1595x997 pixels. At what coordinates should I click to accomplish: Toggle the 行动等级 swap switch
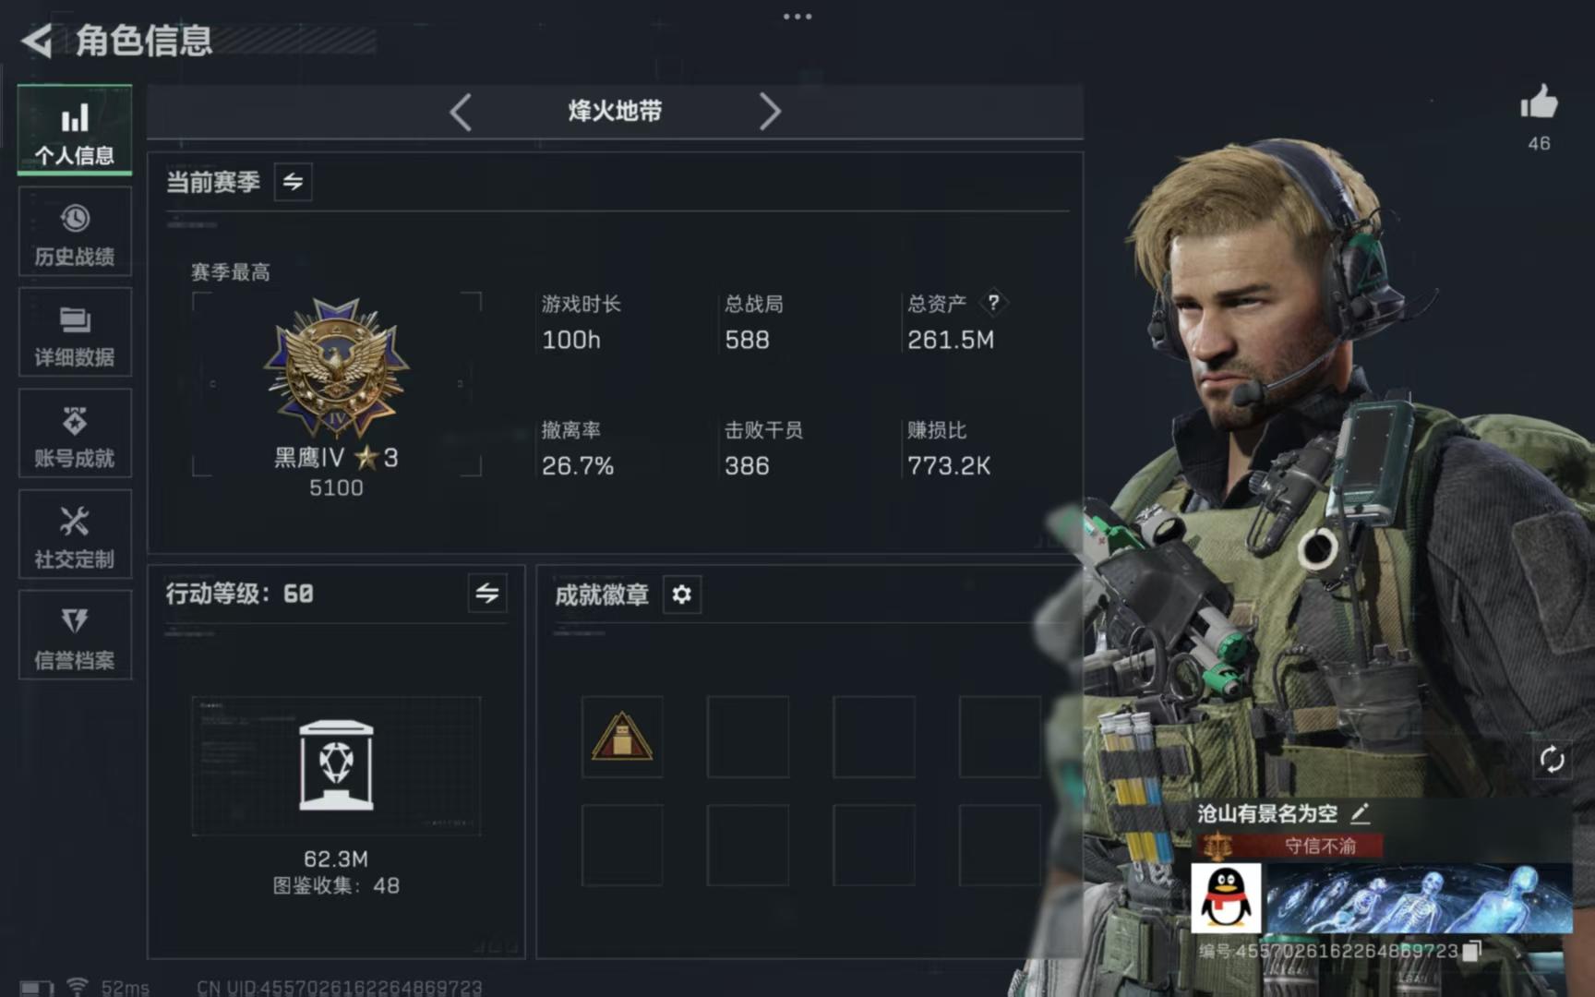487,594
